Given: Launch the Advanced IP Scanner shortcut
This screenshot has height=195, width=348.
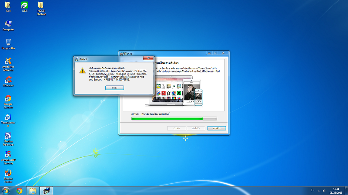Looking at the screenshot, I should tap(8, 158).
